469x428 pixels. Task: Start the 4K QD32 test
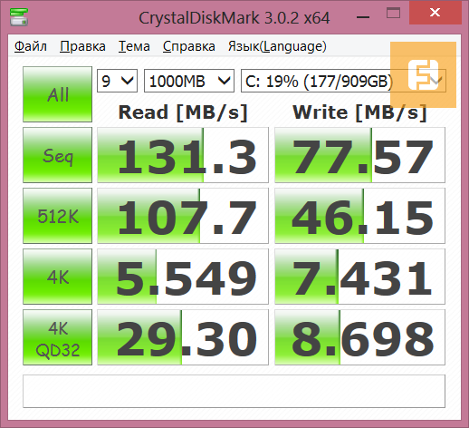(57, 337)
